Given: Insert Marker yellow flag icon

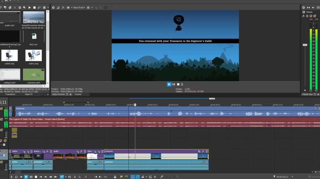Looking at the screenshot, I should [121, 177].
